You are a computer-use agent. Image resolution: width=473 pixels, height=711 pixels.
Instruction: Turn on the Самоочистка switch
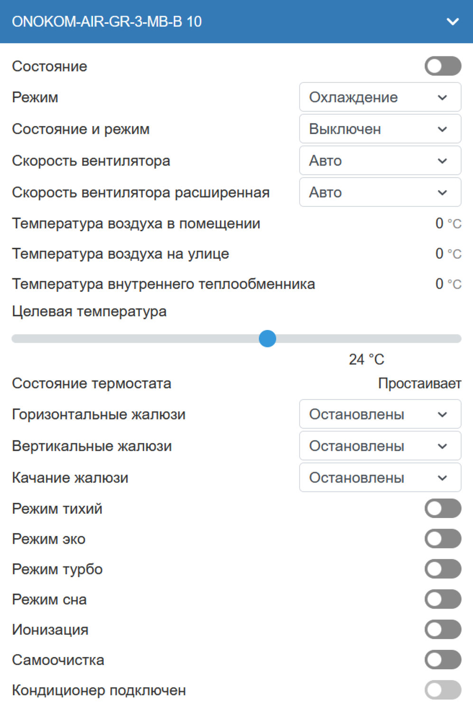443,660
